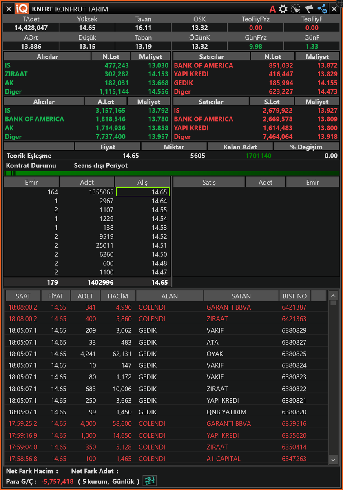This screenshot has height=490, width=343.
Task: Sort by SAAT column header
Action: point(23,296)
